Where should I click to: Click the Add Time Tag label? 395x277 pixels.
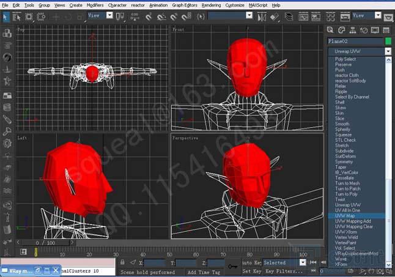tap(204, 272)
